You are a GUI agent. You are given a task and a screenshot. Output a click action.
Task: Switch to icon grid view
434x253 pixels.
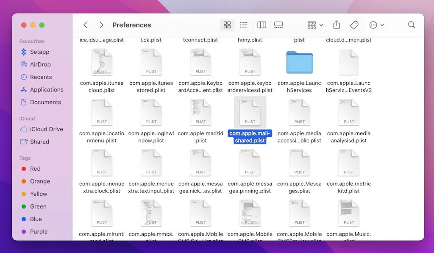227,25
